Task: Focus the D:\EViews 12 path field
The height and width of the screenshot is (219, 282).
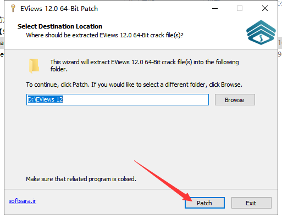Action: click(118, 99)
